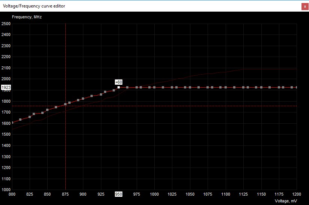This screenshot has width=309, height=205.
Task: Select the curve point on the 1175 mV gridline
Action: (279, 87)
